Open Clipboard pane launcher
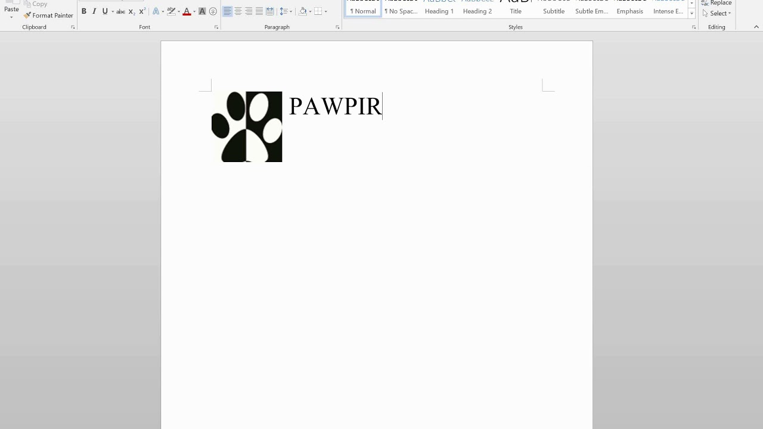The image size is (763, 429). (73, 27)
